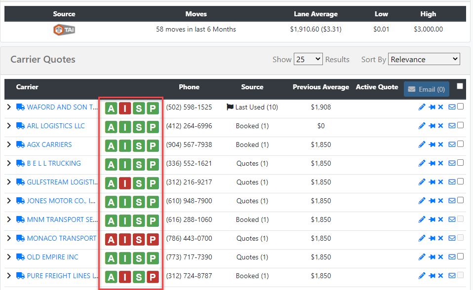The height and width of the screenshot is (290, 473).
Task: Click lane average $1,910.60 ($3.31)
Action: [315, 29]
